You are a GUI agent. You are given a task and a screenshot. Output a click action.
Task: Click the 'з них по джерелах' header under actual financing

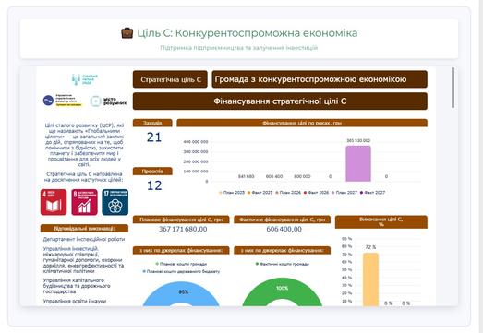tap(283, 251)
